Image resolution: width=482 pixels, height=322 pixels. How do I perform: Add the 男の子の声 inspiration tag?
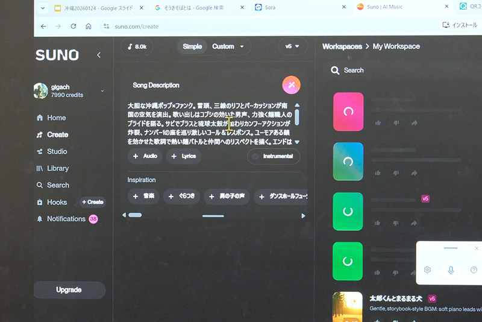pos(227,196)
